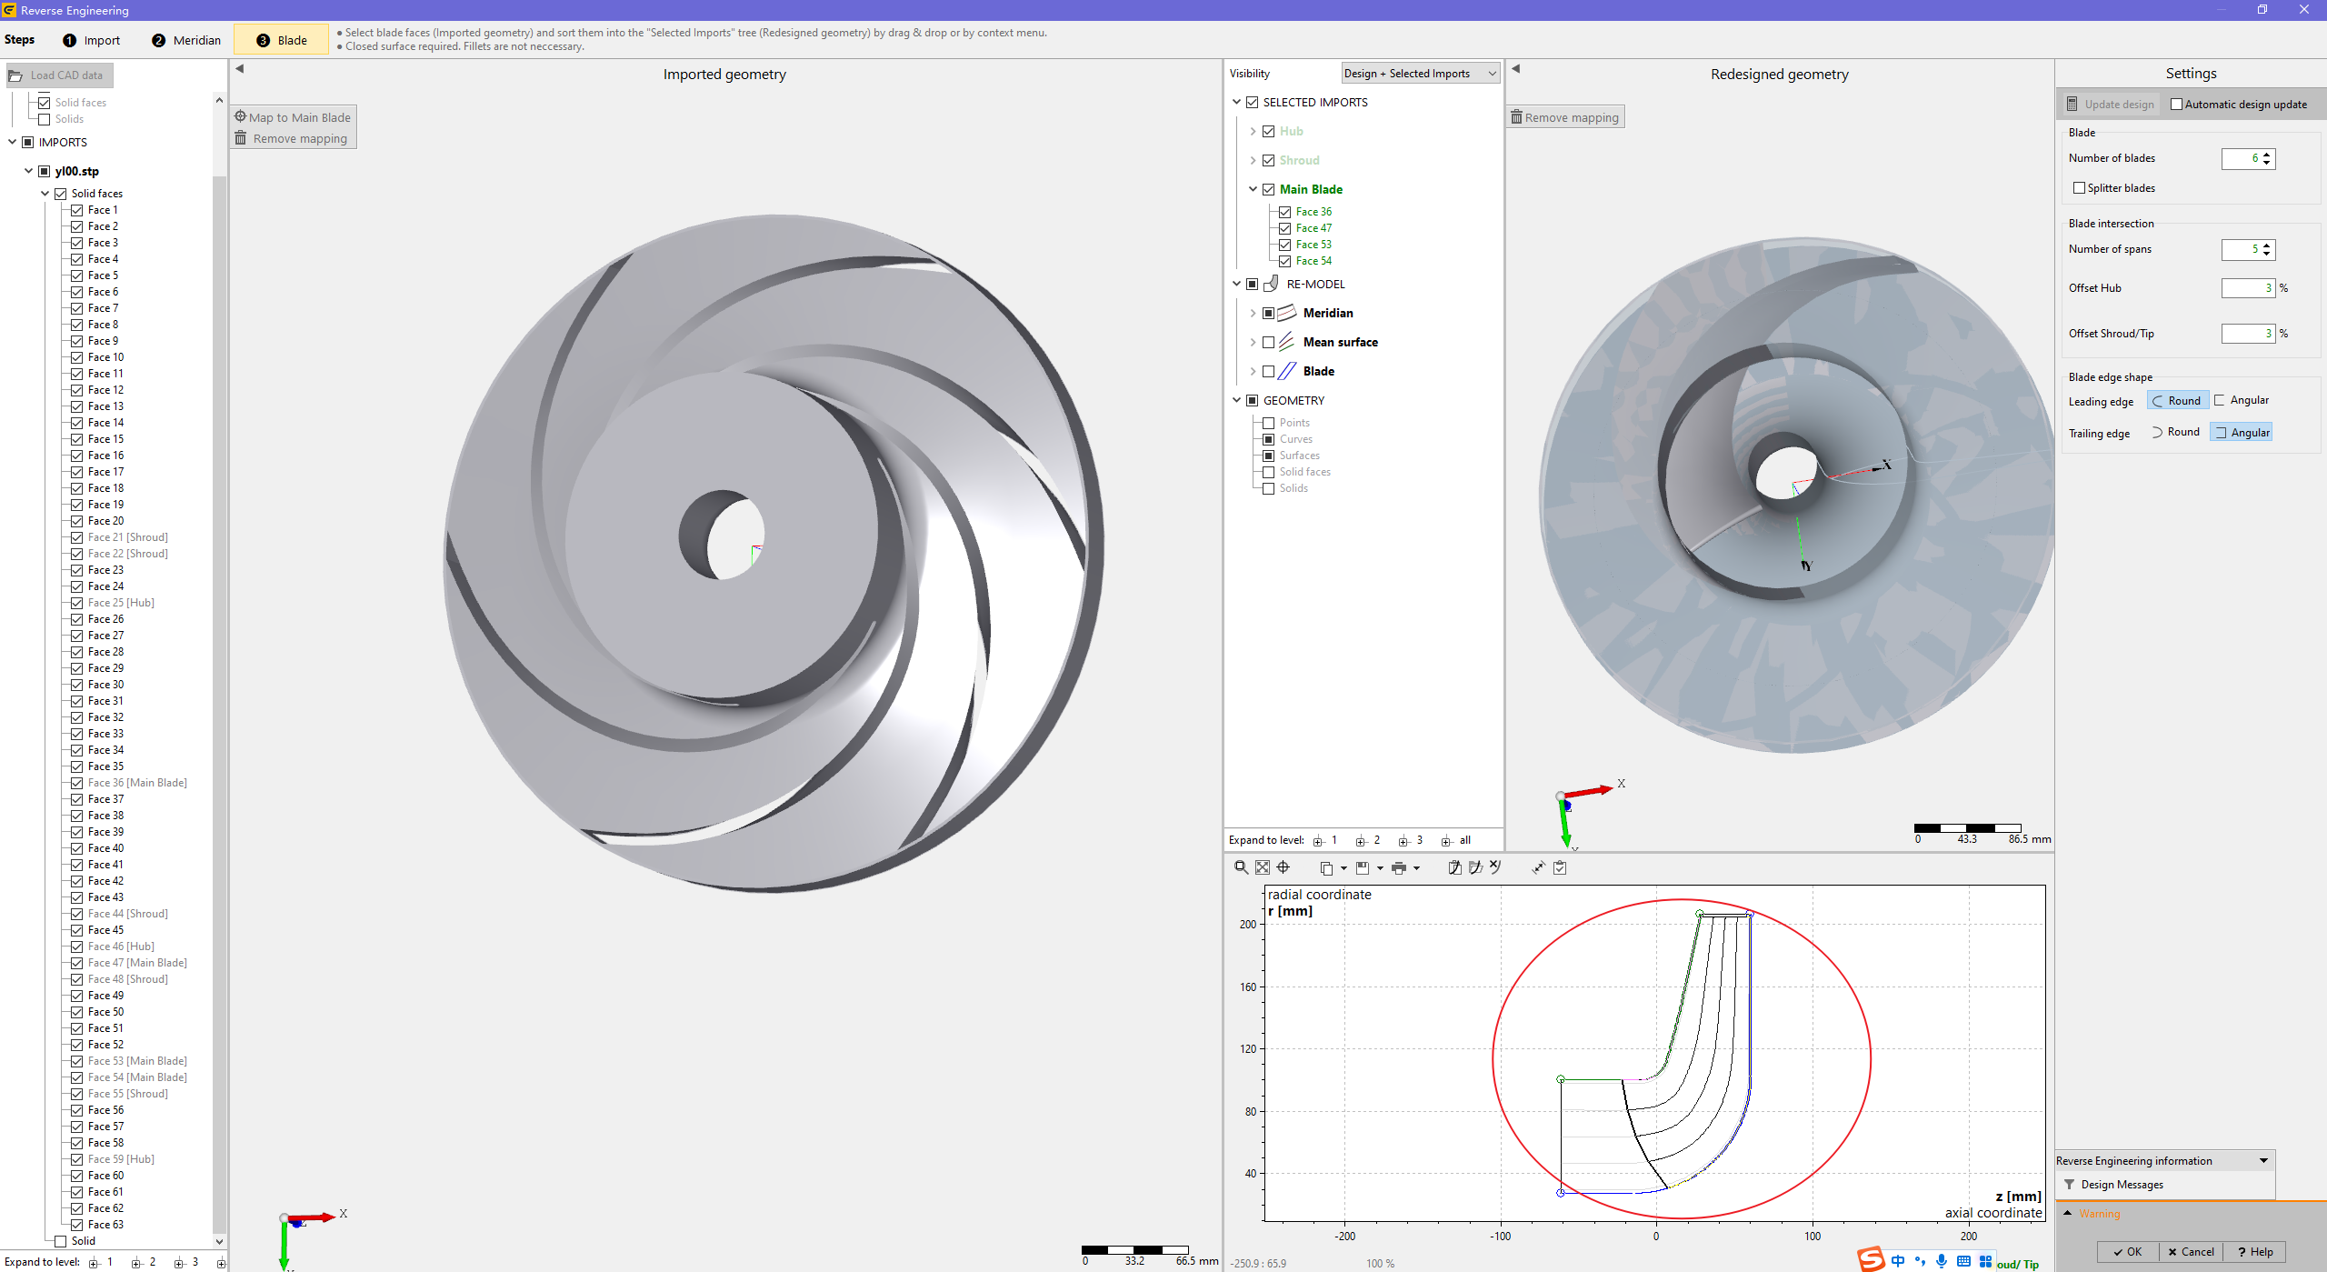
Task: Enable the Splitter blades checkbox
Action: coord(2079,188)
